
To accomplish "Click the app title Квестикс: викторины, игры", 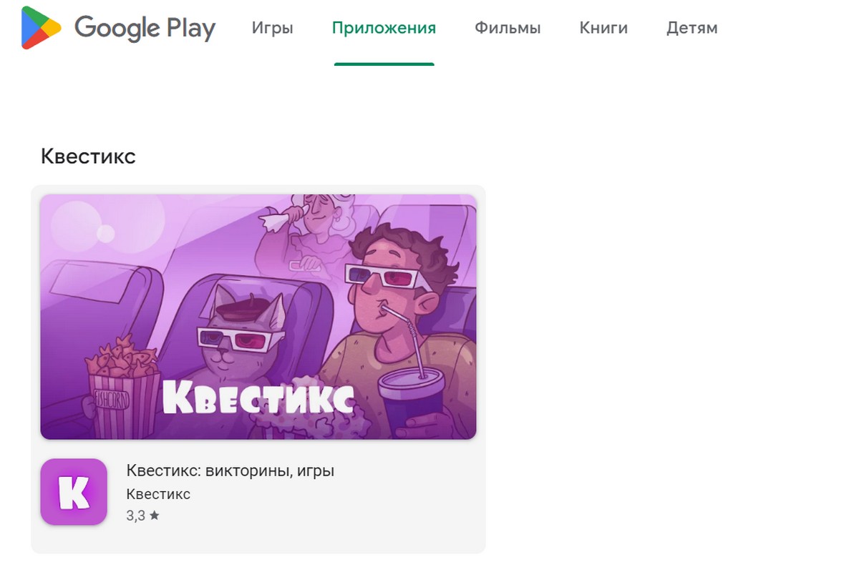I will coord(230,471).
